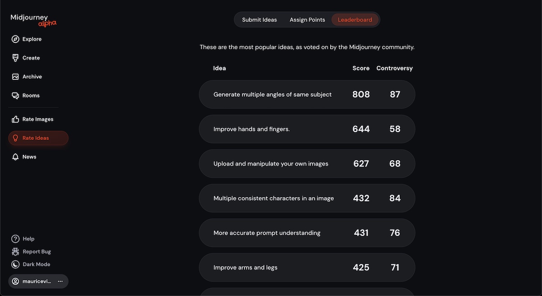Sort the leaderboard by Score column header
The image size is (542, 296).
pyautogui.click(x=361, y=68)
